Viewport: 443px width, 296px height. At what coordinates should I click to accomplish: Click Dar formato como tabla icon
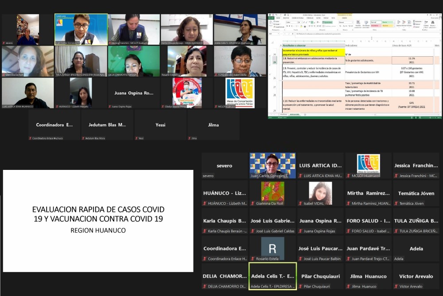point(366,23)
